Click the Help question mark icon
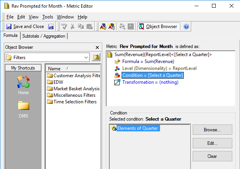 pyautogui.click(x=186, y=27)
